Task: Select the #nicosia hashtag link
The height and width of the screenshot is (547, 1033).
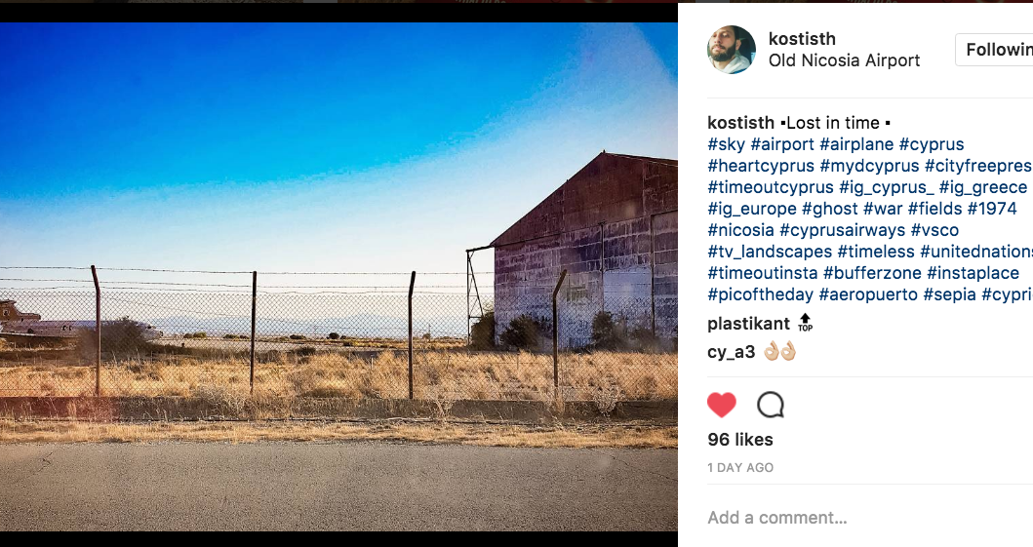Action: [x=740, y=230]
